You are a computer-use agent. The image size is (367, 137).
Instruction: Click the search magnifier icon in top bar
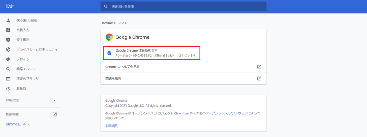(x=106, y=6)
